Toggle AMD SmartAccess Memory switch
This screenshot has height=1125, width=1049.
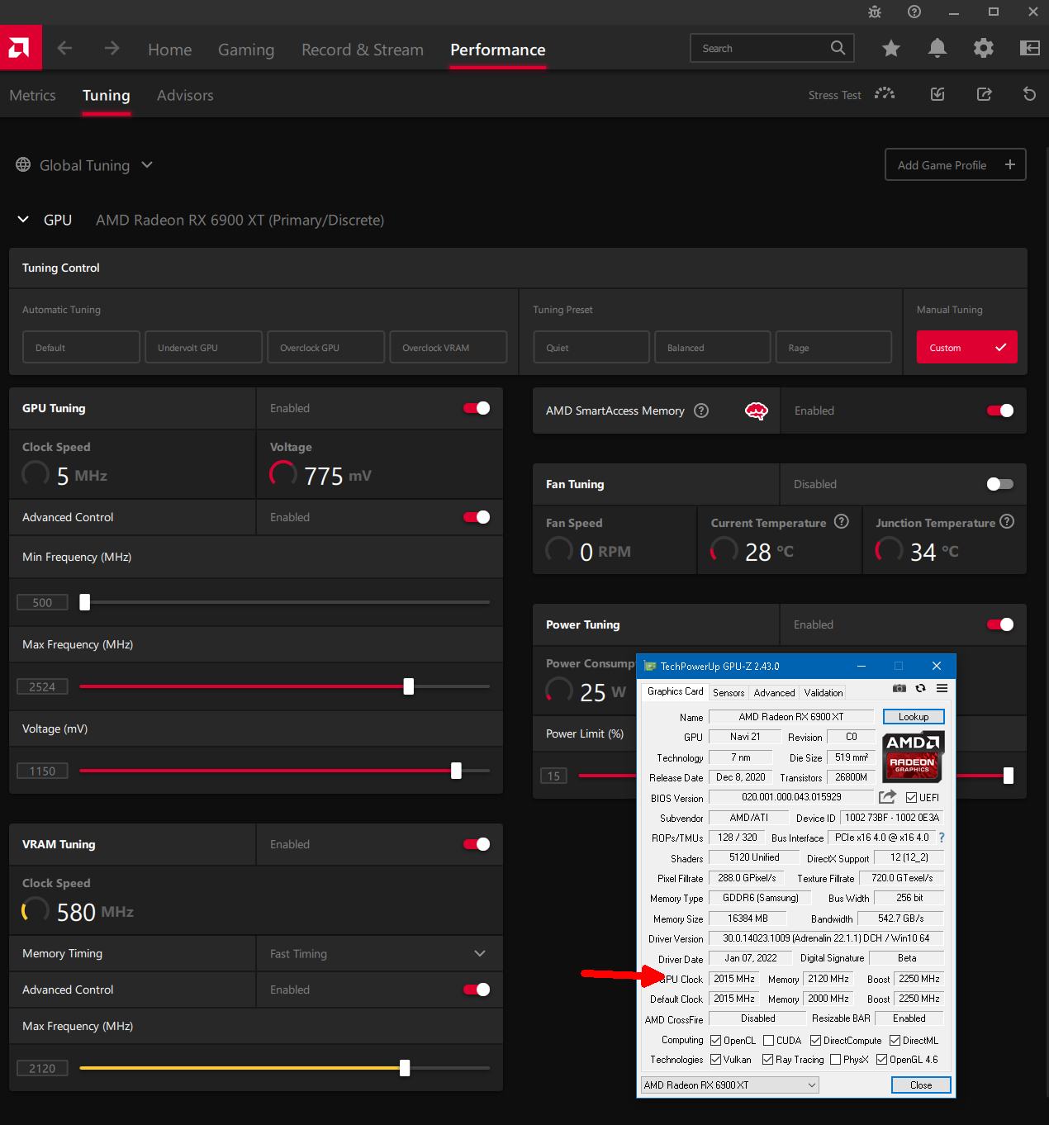click(x=1000, y=411)
